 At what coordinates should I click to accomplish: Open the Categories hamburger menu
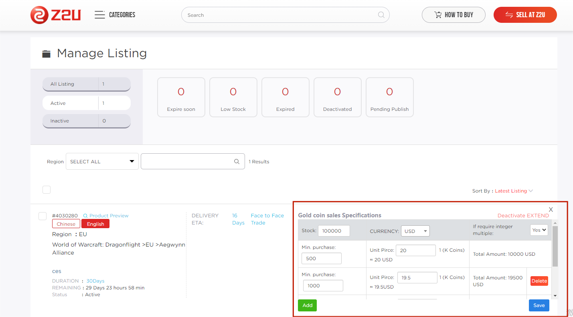pyautogui.click(x=99, y=15)
